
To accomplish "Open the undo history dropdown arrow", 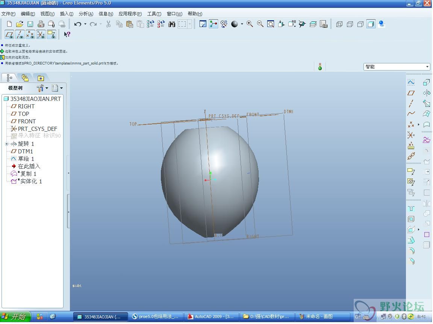I will click(x=85, y=24).
